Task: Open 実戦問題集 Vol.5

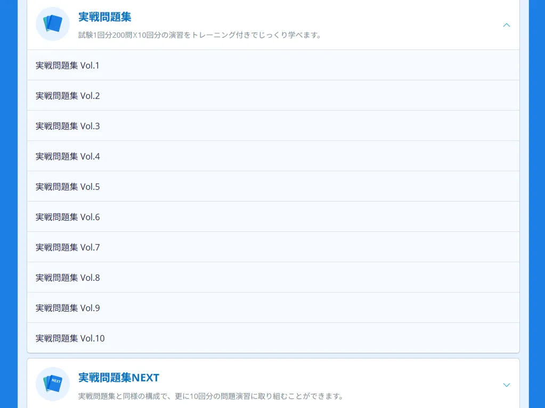Action: (x=68, y=187)
